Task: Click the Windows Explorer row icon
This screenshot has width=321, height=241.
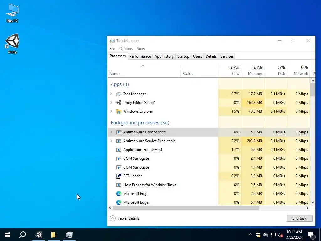Action: click(x=119, y=111)
